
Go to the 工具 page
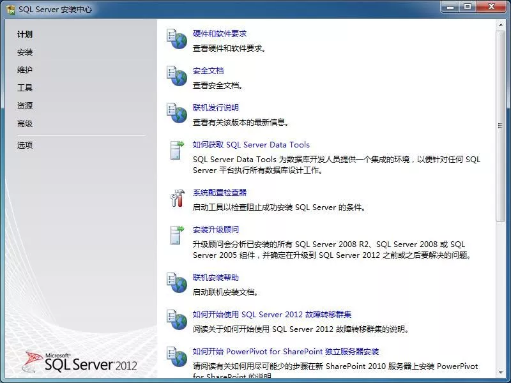[x=25, y=87]
